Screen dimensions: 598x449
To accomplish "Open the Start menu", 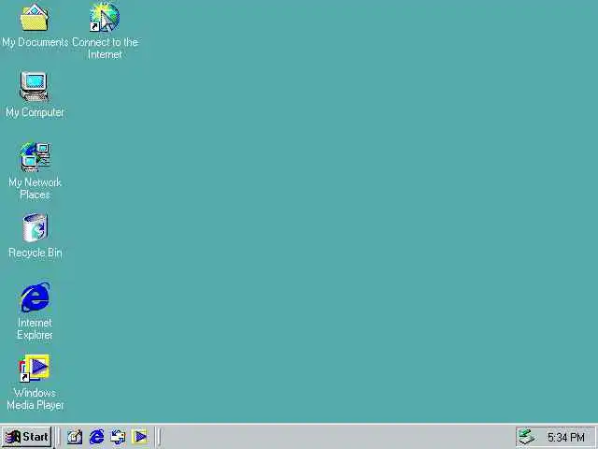I will click(27, 437).
